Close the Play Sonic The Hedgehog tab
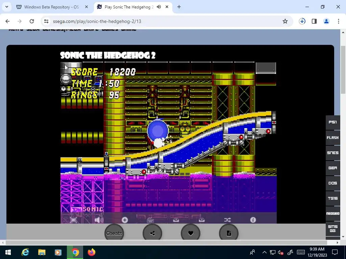The height and width of the screenshot is (259, 346). (167, 7)
